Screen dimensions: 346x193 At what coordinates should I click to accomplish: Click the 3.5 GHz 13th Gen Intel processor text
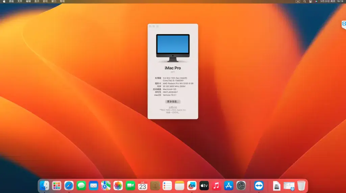(175, 79)
